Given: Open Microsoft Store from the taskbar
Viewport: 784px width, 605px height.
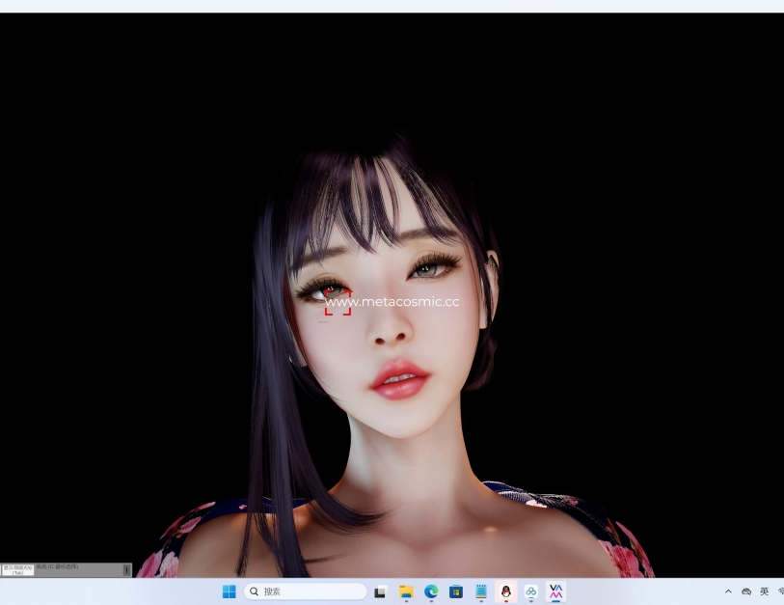Looking at the screenshot, I should click(456, 591).
